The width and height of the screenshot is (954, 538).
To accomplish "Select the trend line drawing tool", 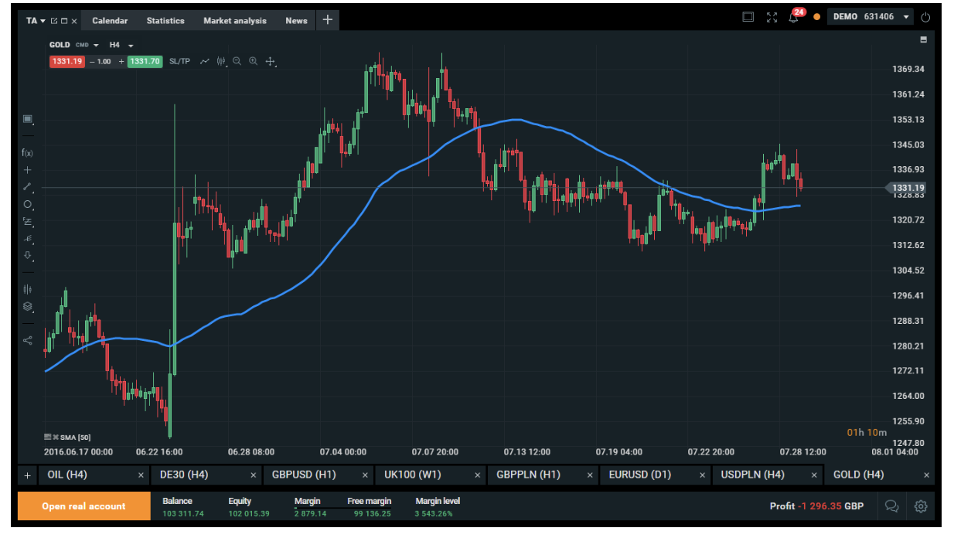I will [27, 186].
